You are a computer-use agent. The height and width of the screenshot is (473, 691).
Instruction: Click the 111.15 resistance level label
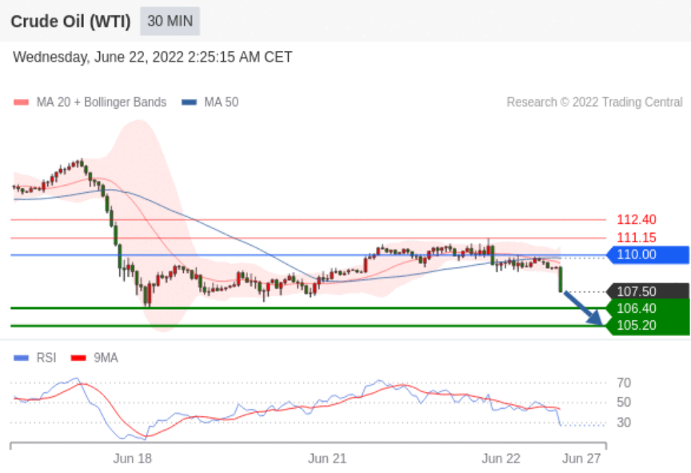637,238
